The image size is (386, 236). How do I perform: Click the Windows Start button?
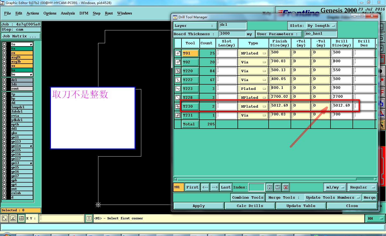tap(7, 235)
